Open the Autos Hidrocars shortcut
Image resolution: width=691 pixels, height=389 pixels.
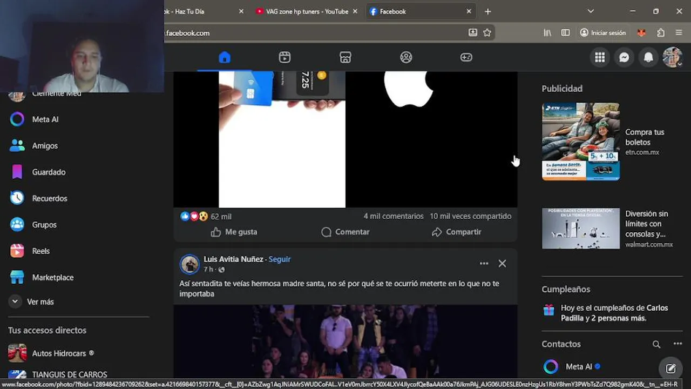(x=80, y=353)
